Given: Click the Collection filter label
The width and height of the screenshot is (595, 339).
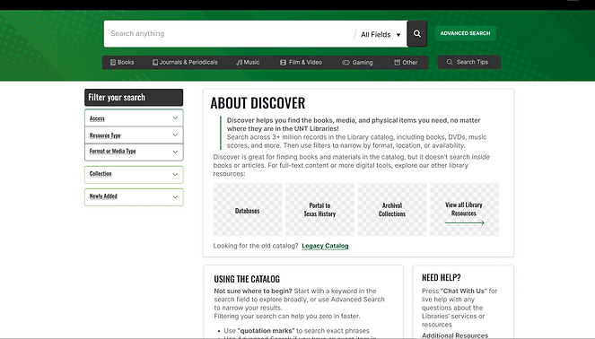Looking at the screenshot, I should coord(101,174).
